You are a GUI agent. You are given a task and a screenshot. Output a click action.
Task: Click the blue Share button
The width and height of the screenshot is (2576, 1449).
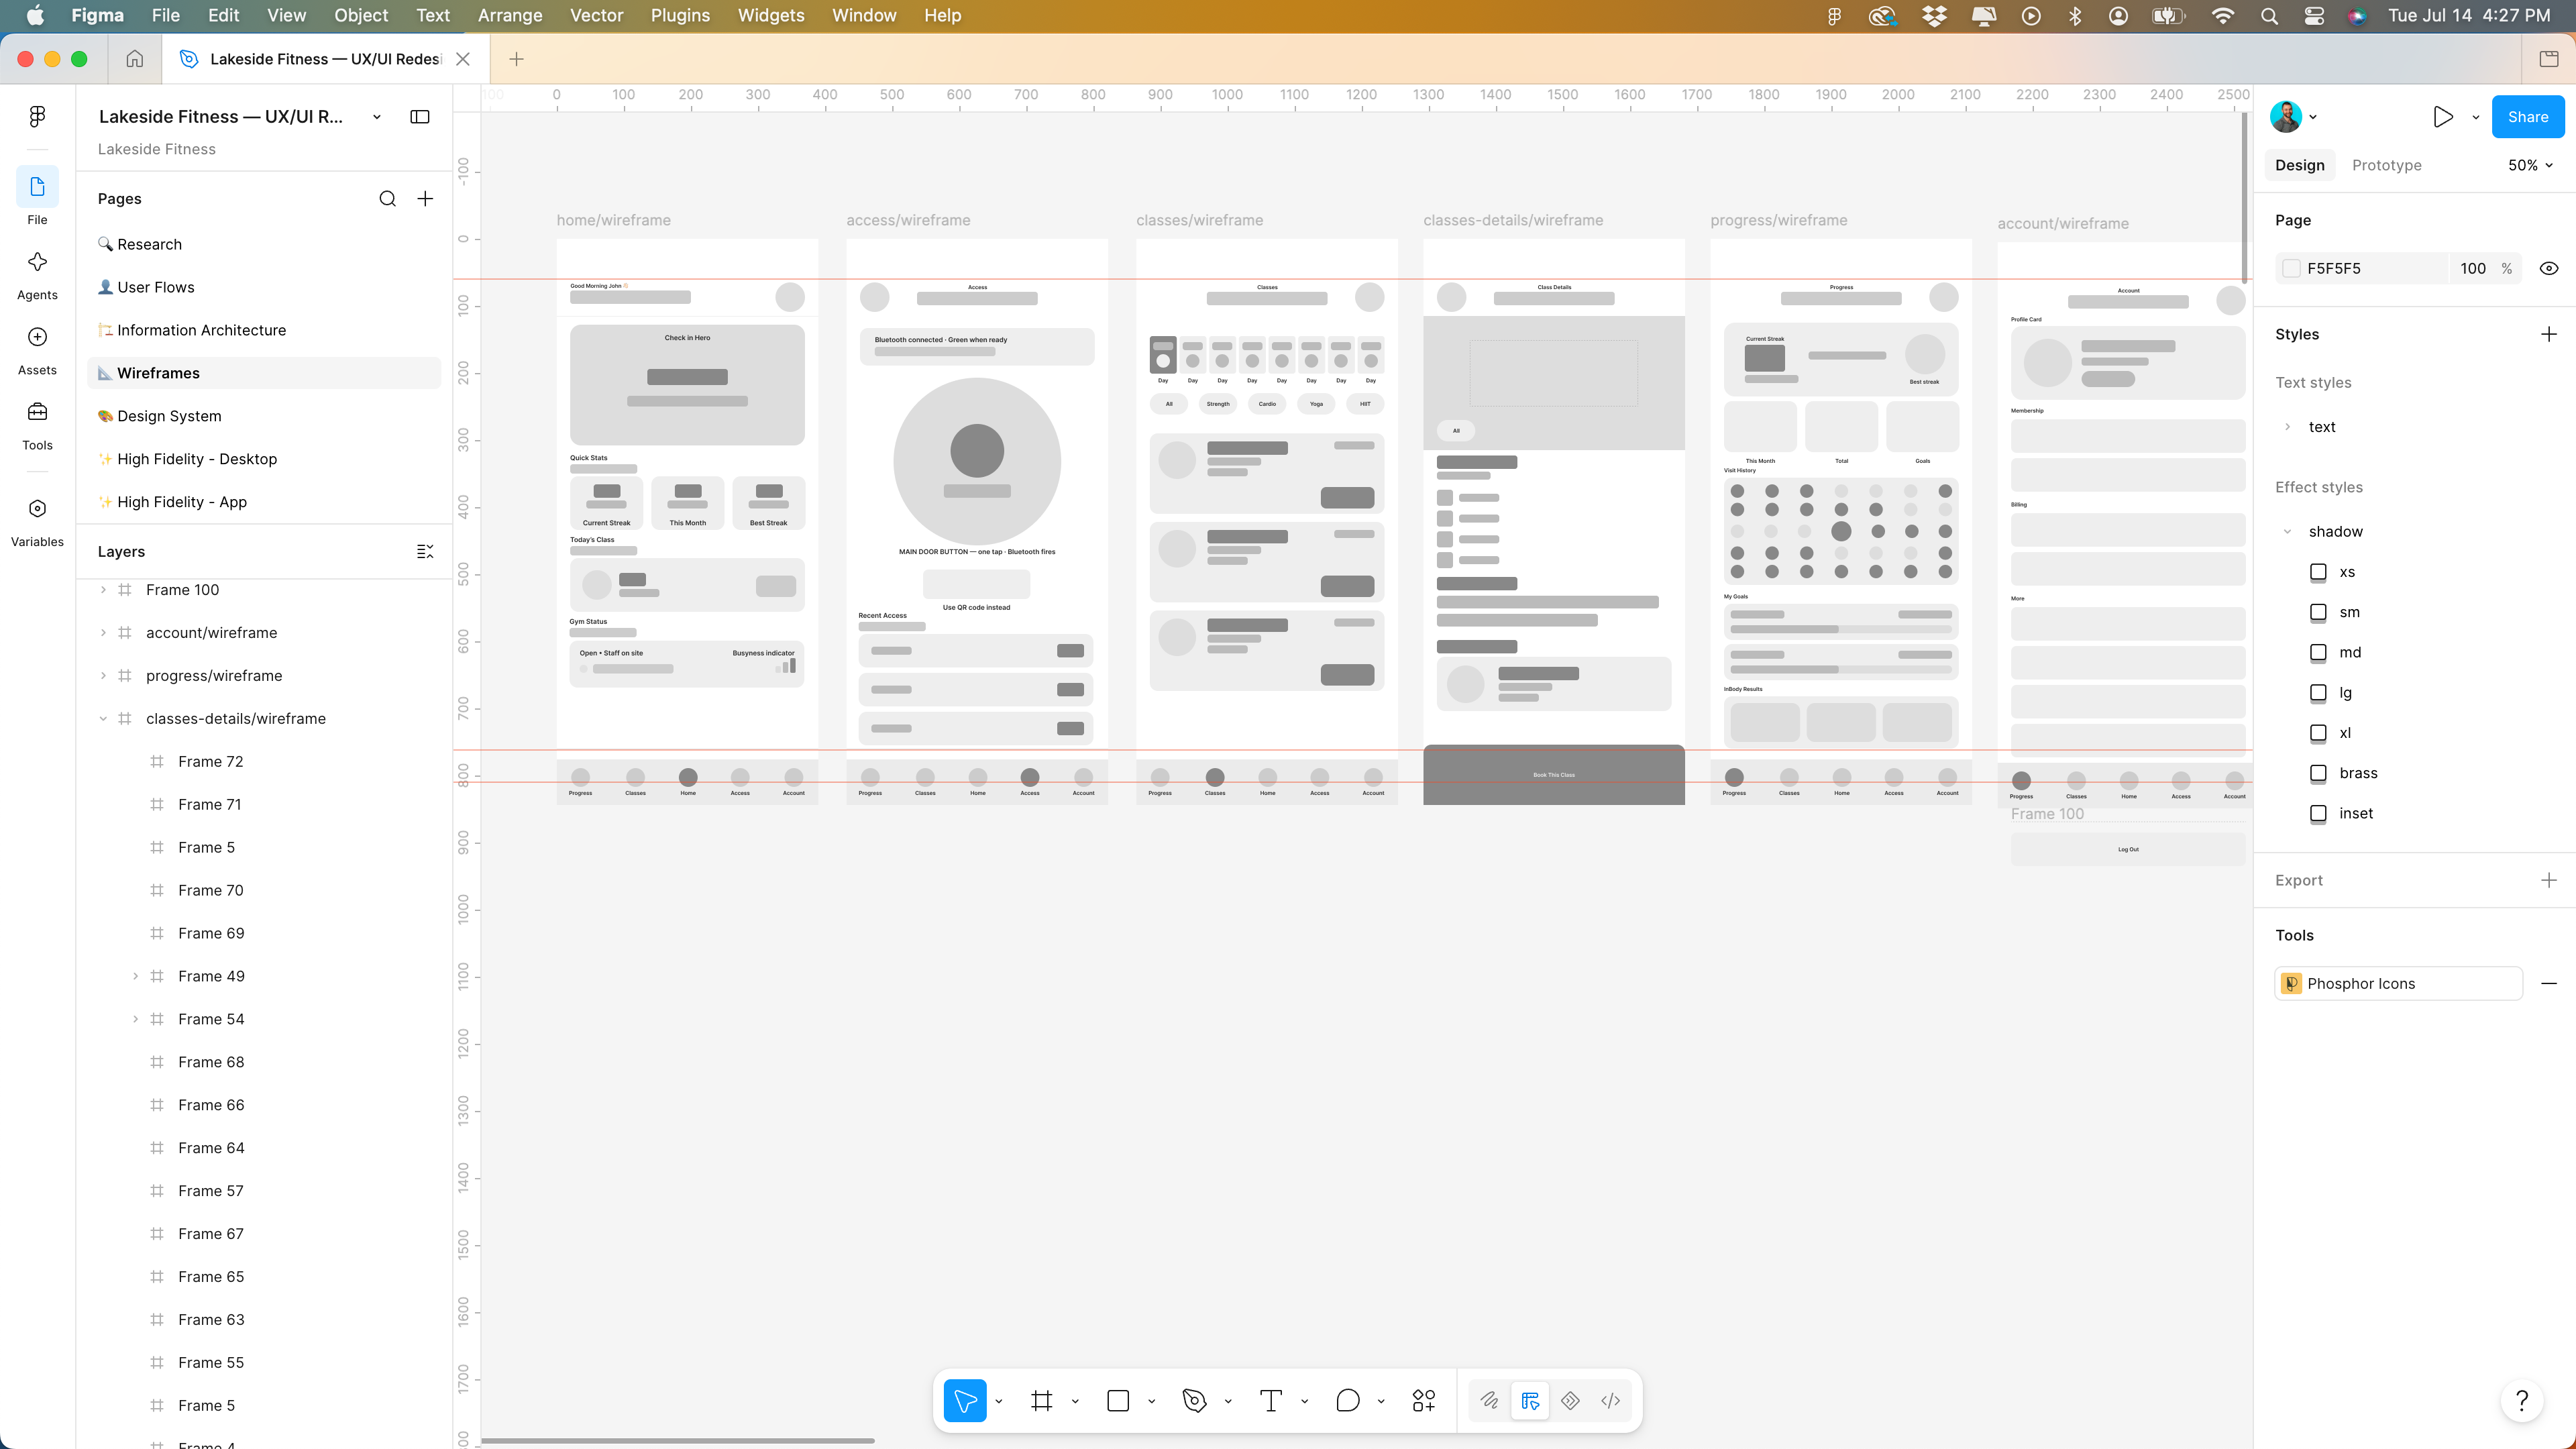(2527, 117)
